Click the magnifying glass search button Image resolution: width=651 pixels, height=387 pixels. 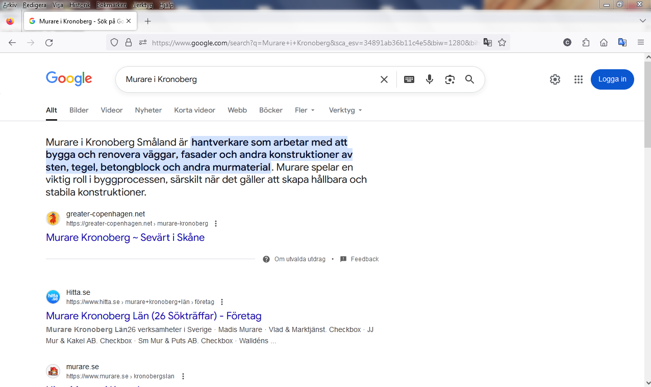(469, 79)
